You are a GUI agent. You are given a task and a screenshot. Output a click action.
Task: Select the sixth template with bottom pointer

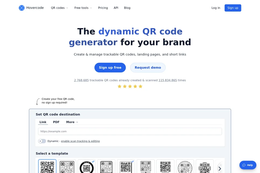146,167
